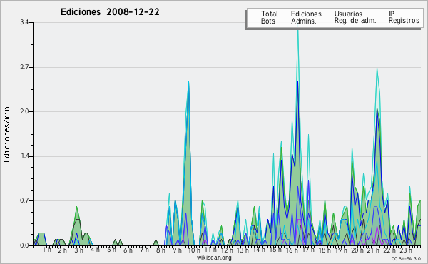Click the '16 h' x-axis label
Image resolution: width=428 pixels, height=264 pixels.
coord(292,250)
